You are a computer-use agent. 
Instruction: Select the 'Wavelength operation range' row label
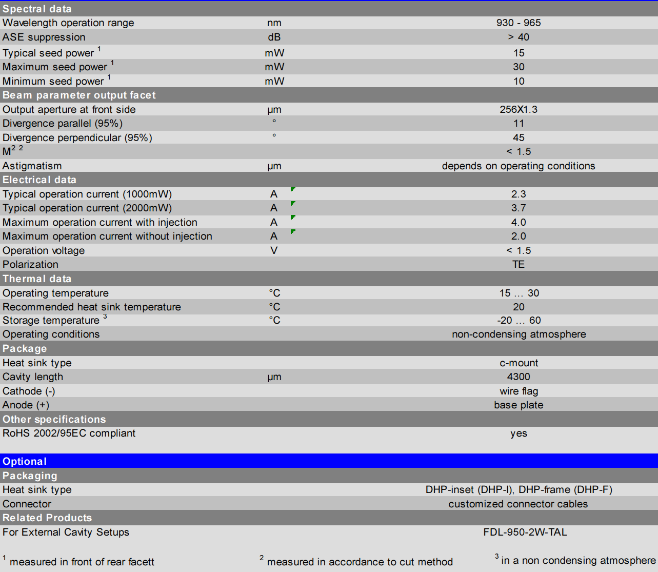coord(68,23)
